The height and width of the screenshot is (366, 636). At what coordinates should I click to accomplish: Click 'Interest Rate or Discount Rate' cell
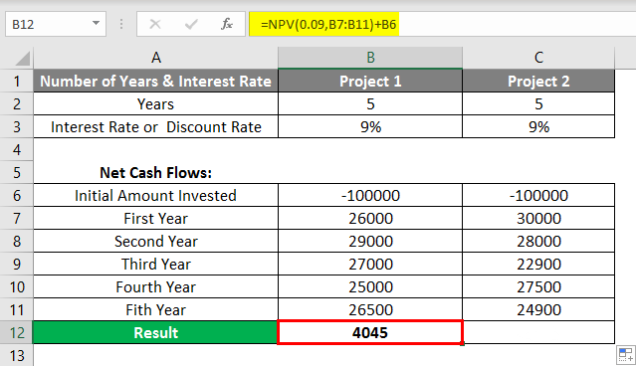(x=155, y=127)
